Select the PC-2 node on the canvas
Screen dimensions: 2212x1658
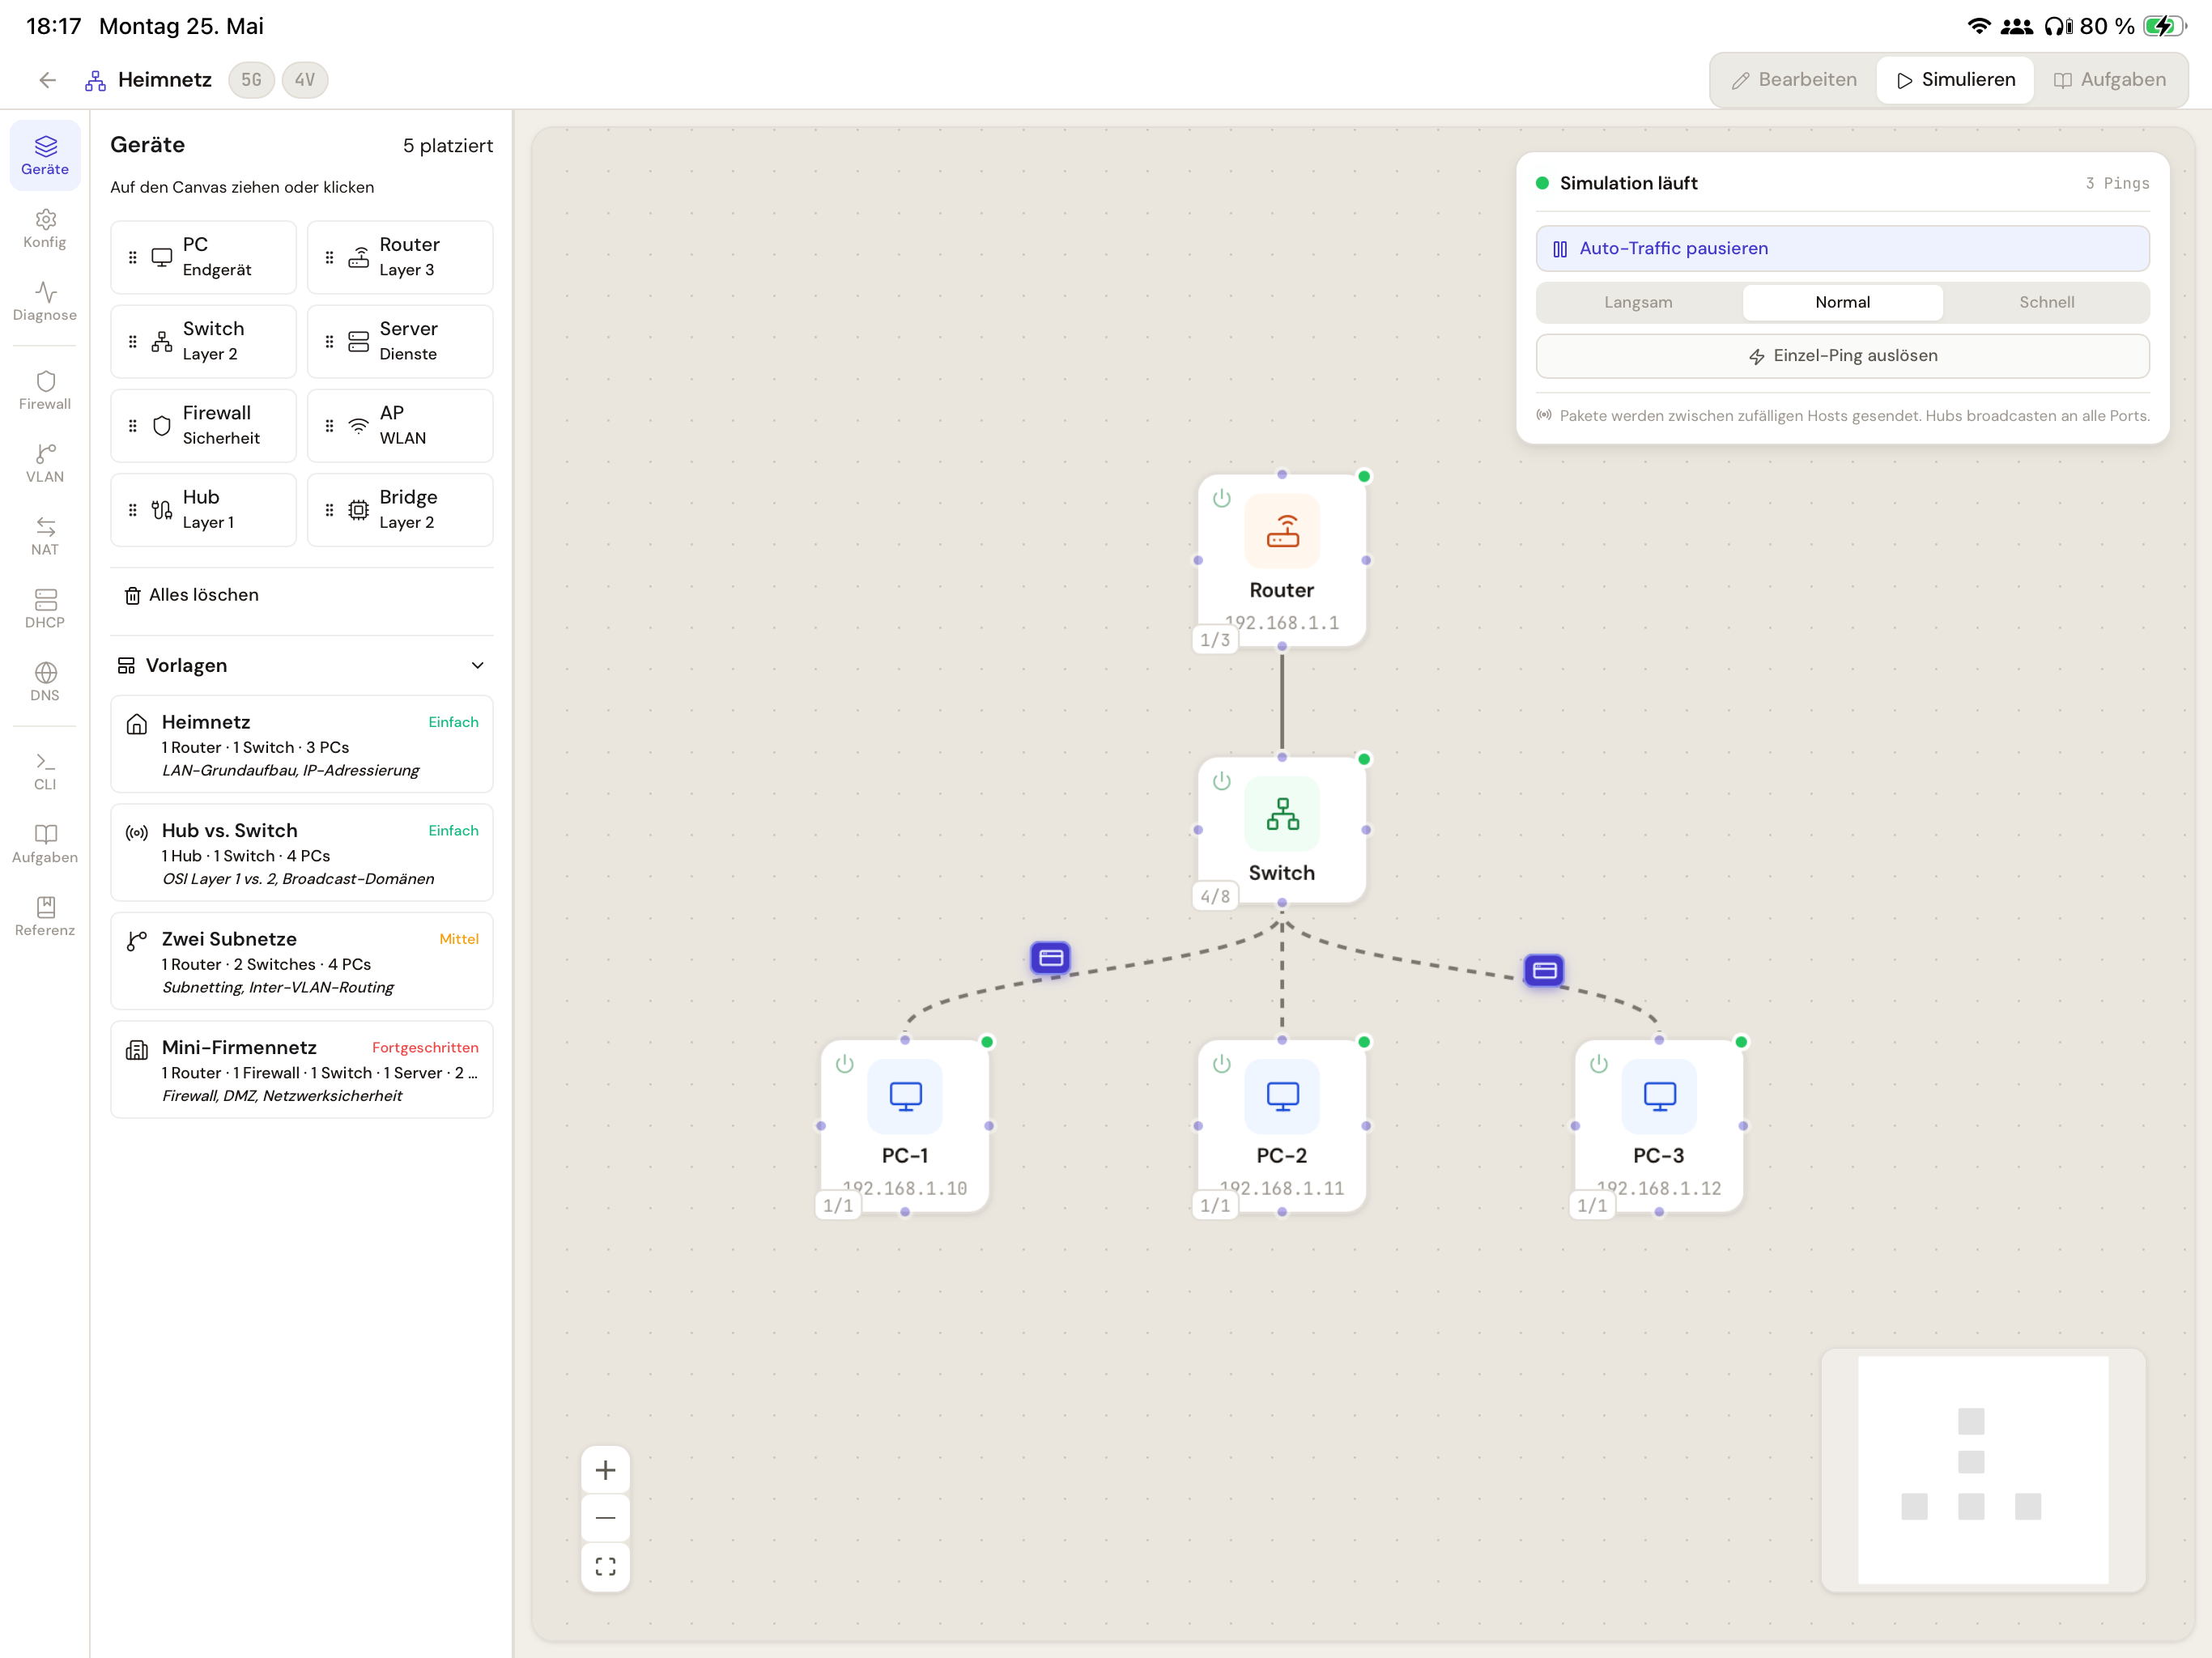1282,1126
